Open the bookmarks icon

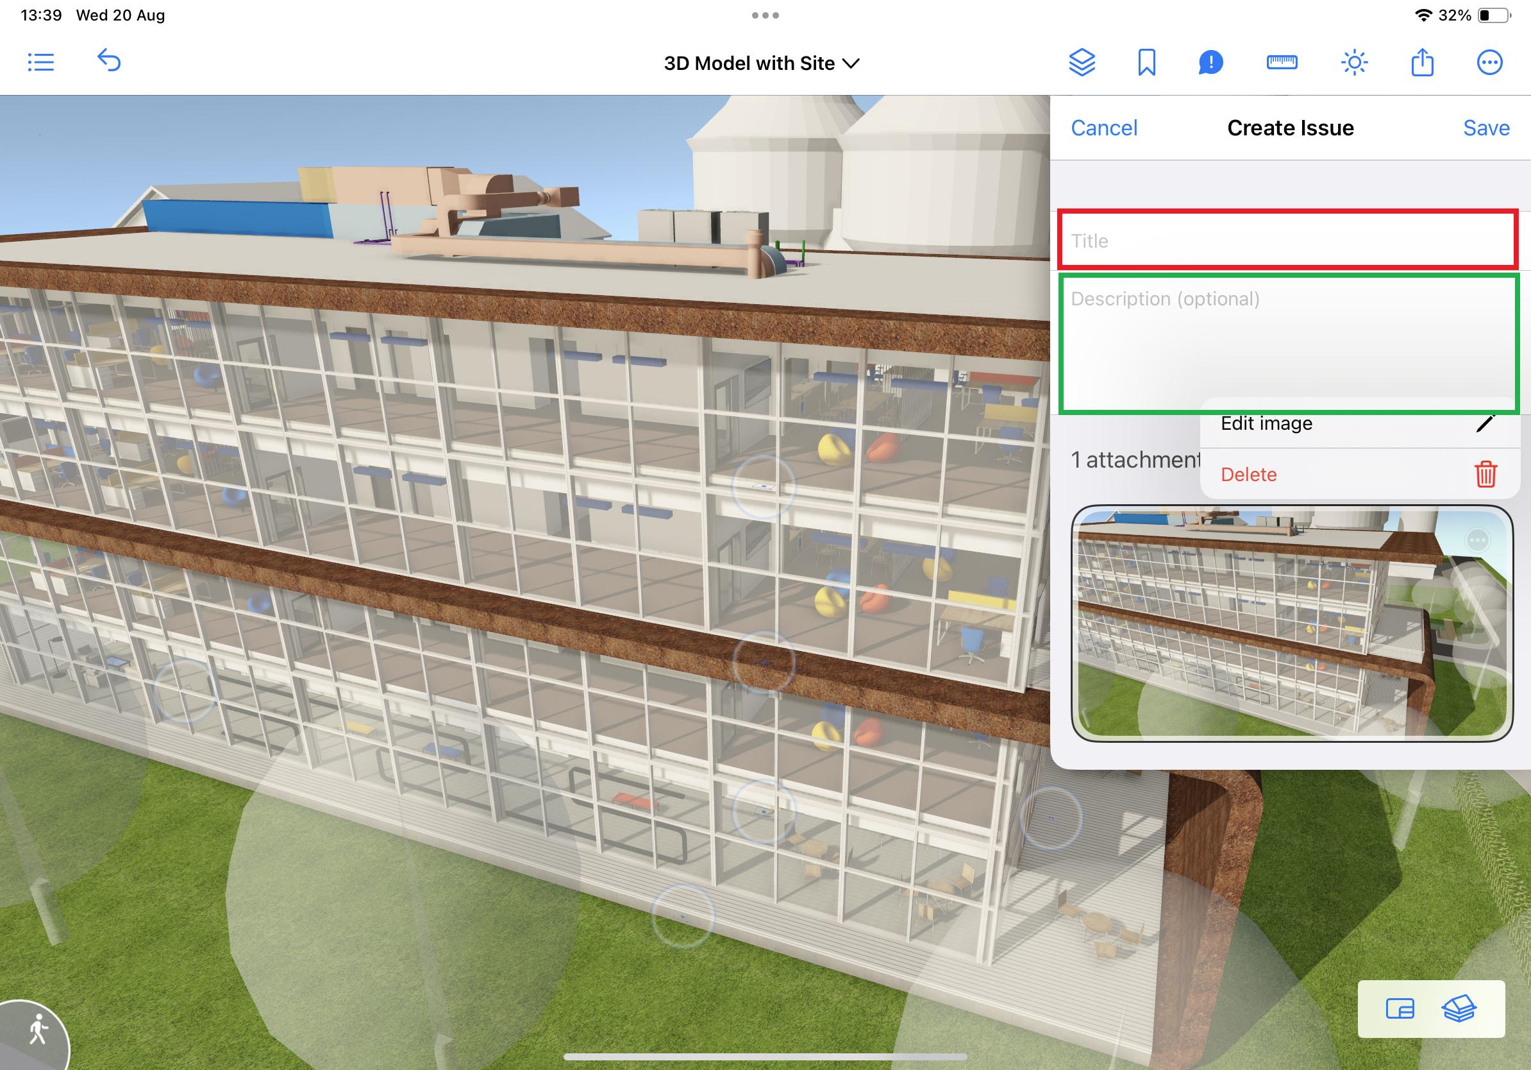click(x=1146, y=63)
